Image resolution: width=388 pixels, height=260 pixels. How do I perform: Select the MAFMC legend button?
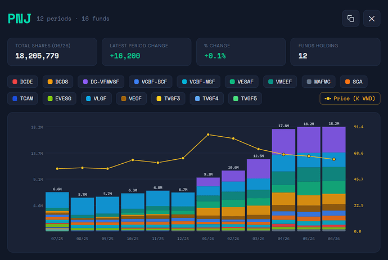[318, 82]
